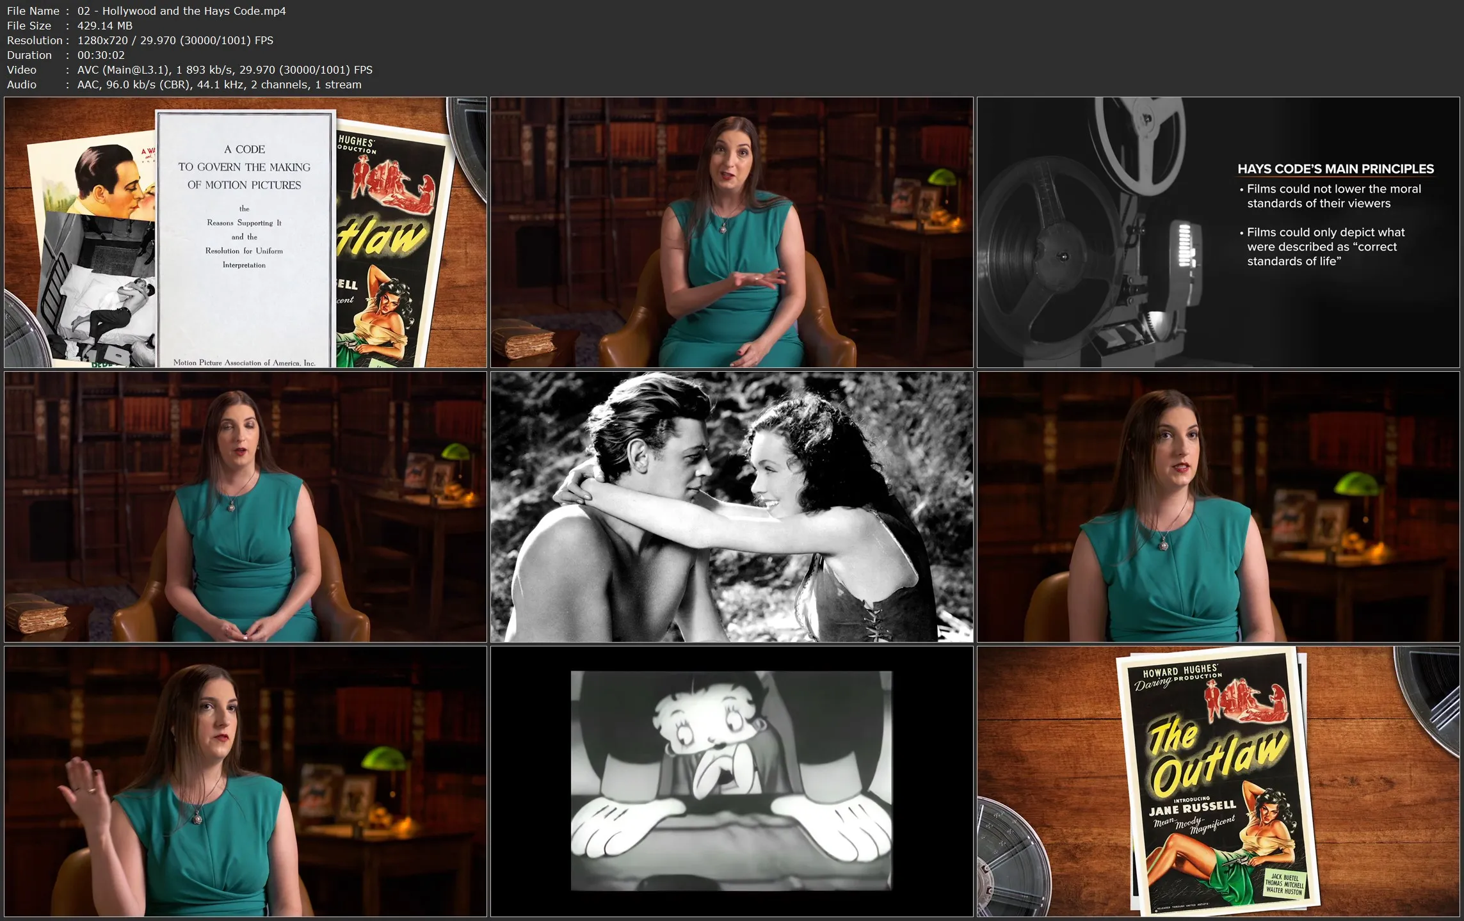Viewport: 1464px width, 921px height.
Task: Click the heading 'HAYS CODE'S MAIN PRINCIPLES'
Action: pos(1335,169)
